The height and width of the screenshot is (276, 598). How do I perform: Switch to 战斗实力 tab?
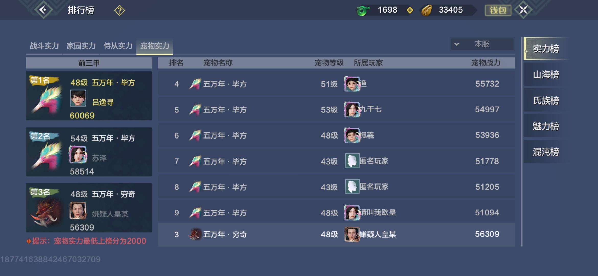[44, 46]
